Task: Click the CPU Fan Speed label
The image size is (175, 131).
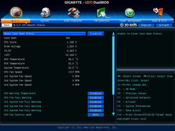Action: pyautogui.click(x=13, y=72)
